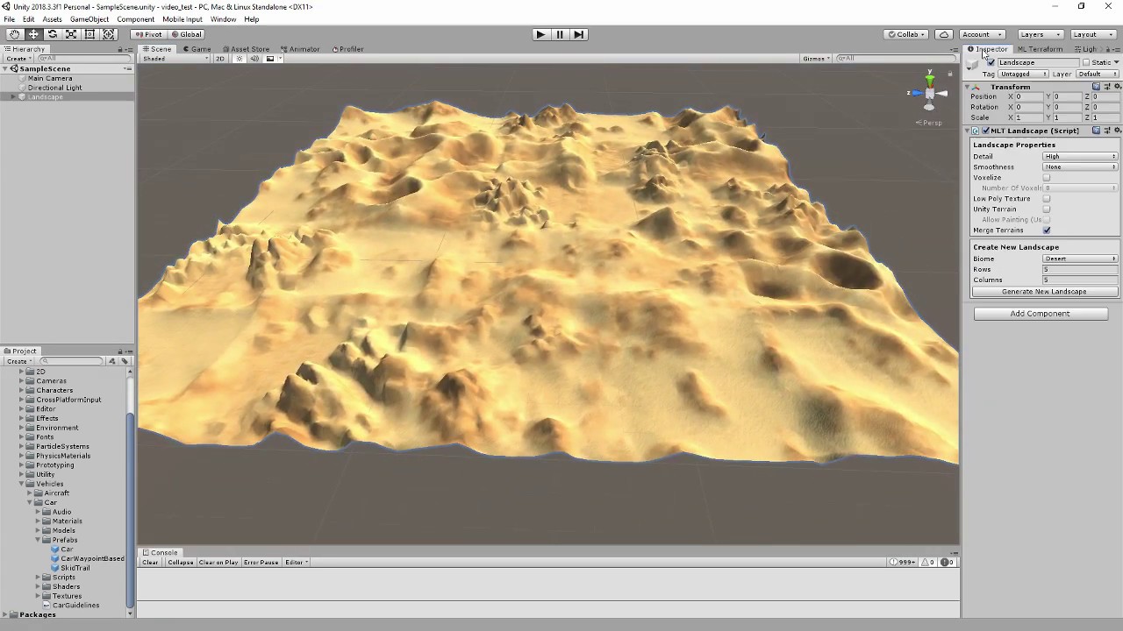Open the Layers dropdown

[x=1041, y=34]
